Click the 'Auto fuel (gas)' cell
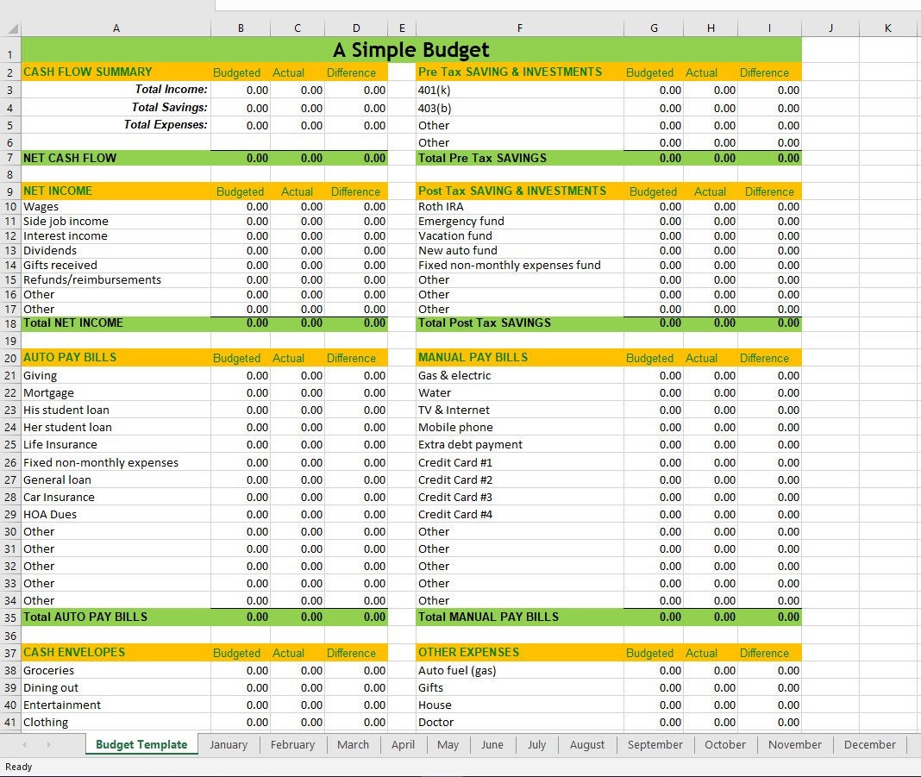Screen dimensions: 921x777 520,671
